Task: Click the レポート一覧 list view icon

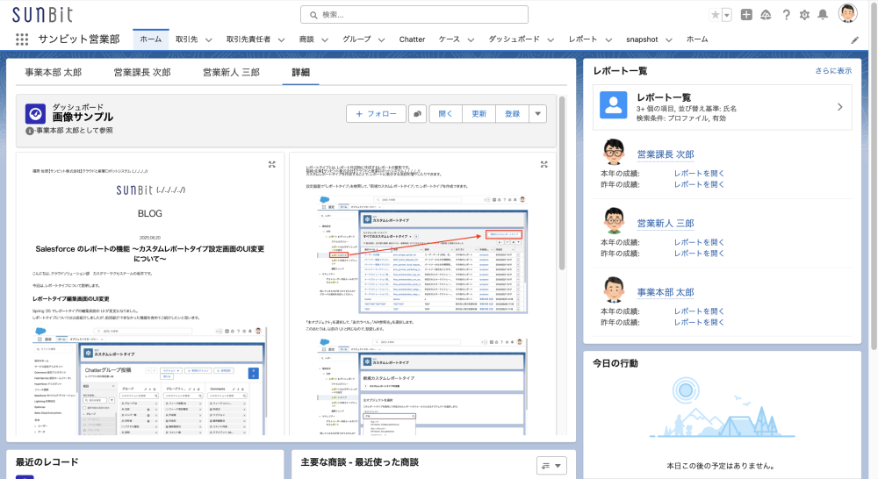Action: tap(613, 105)
